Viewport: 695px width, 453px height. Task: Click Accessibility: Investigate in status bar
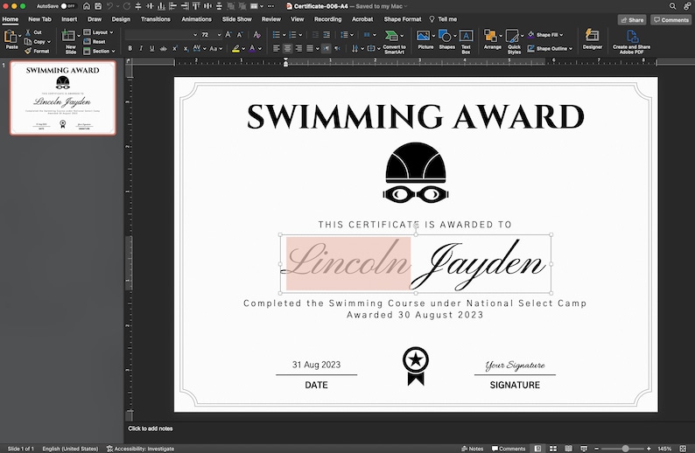coord(140,449)
